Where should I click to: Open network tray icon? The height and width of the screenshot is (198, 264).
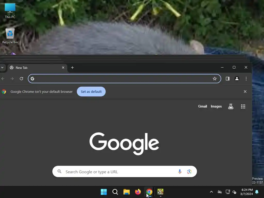228,192
